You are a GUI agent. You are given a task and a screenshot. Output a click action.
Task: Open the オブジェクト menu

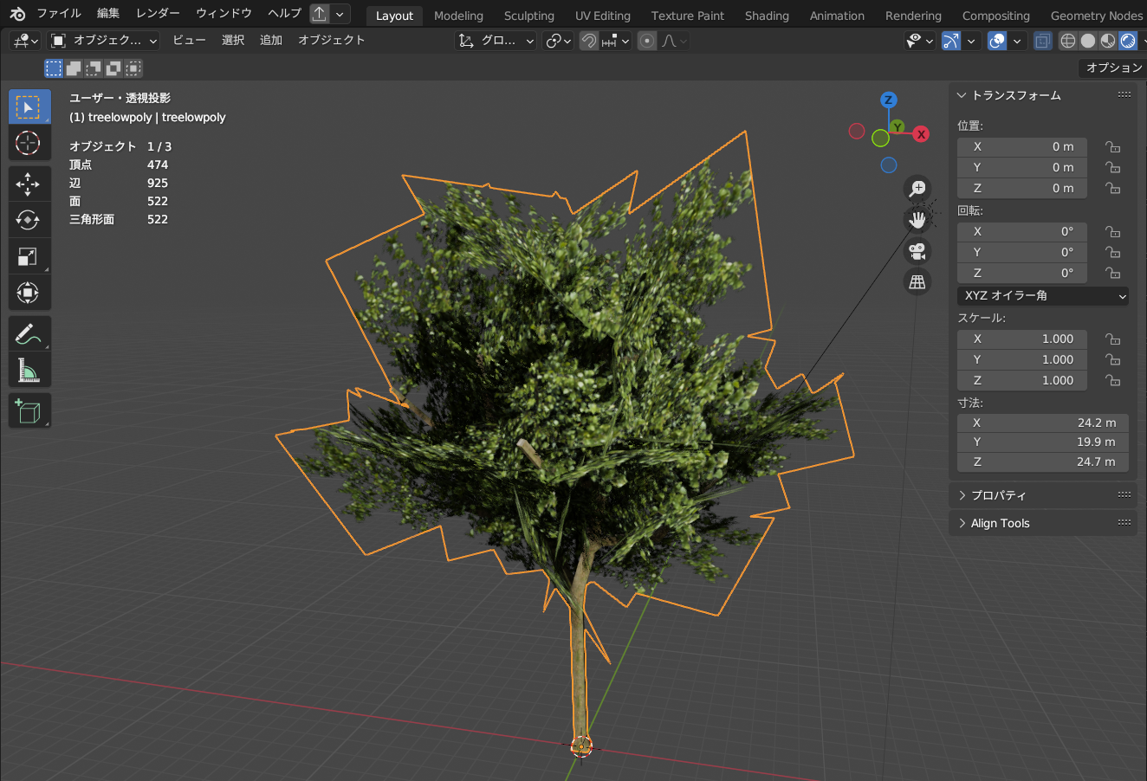coord(332,40)
